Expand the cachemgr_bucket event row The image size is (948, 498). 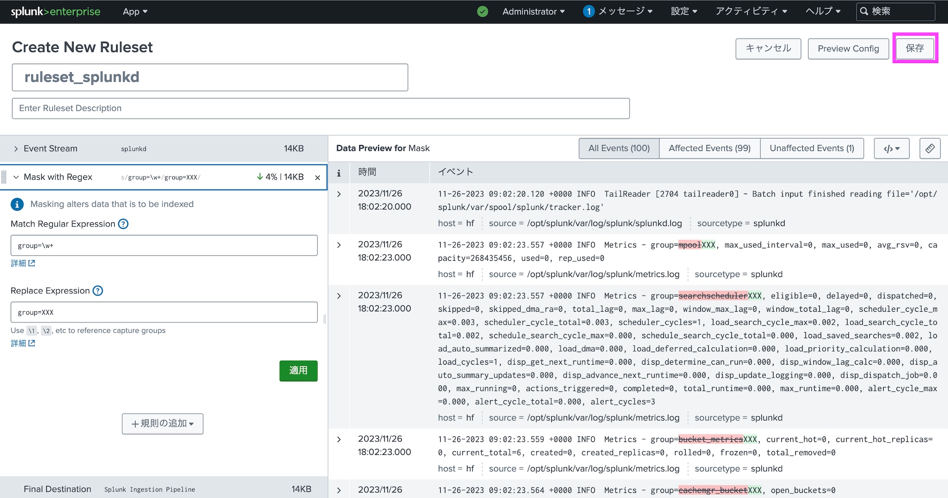[339, 490]
